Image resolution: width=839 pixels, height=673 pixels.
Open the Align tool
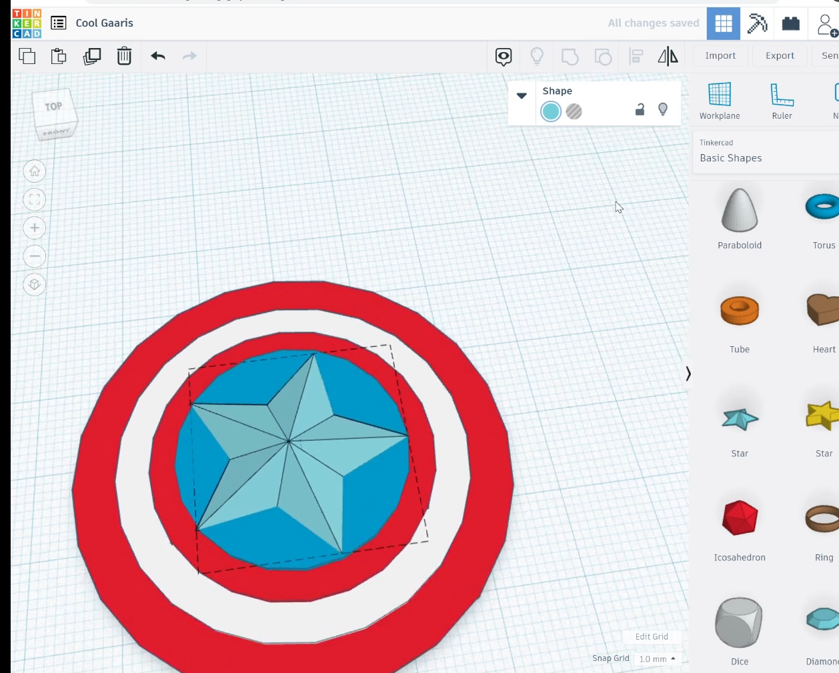pyautogui.click(x=636, y=57)
